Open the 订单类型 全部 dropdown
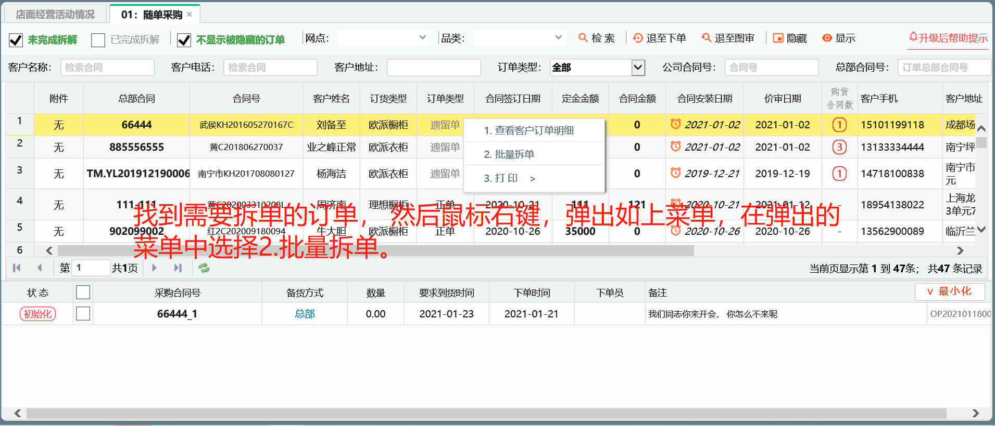The image size is (995, 426). (x=638, y=68)
